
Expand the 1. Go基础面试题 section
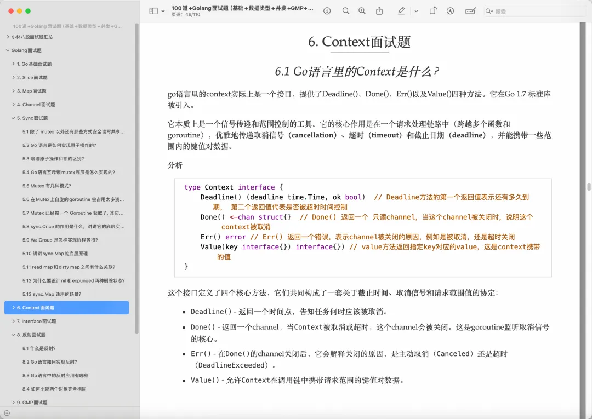(x=13, y=64)
